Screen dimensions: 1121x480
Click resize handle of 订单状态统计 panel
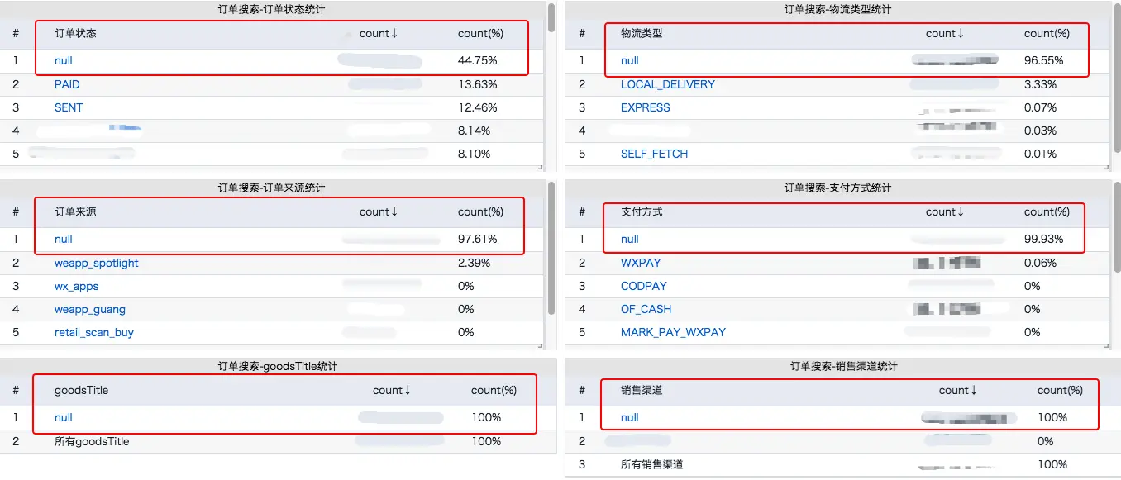(541, 167)
